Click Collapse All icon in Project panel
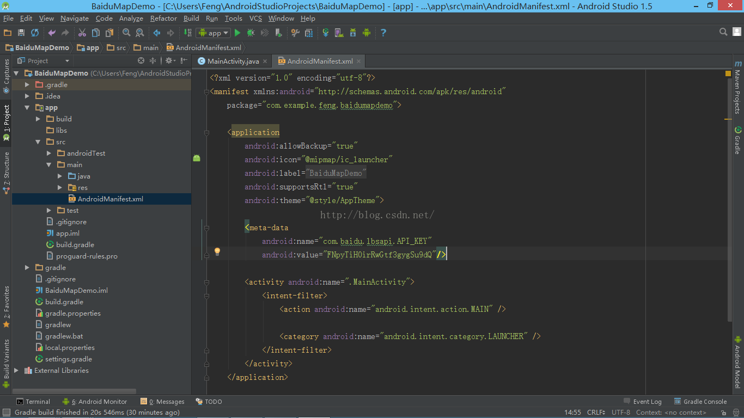This screenshot has height=418, width=744. pos(153,60)
